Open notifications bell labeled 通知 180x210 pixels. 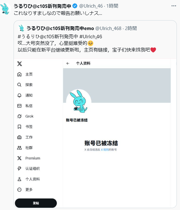point(19,95)
